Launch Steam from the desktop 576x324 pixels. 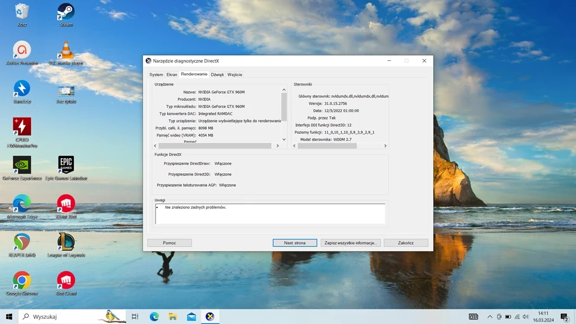click(x=65, y=11)
